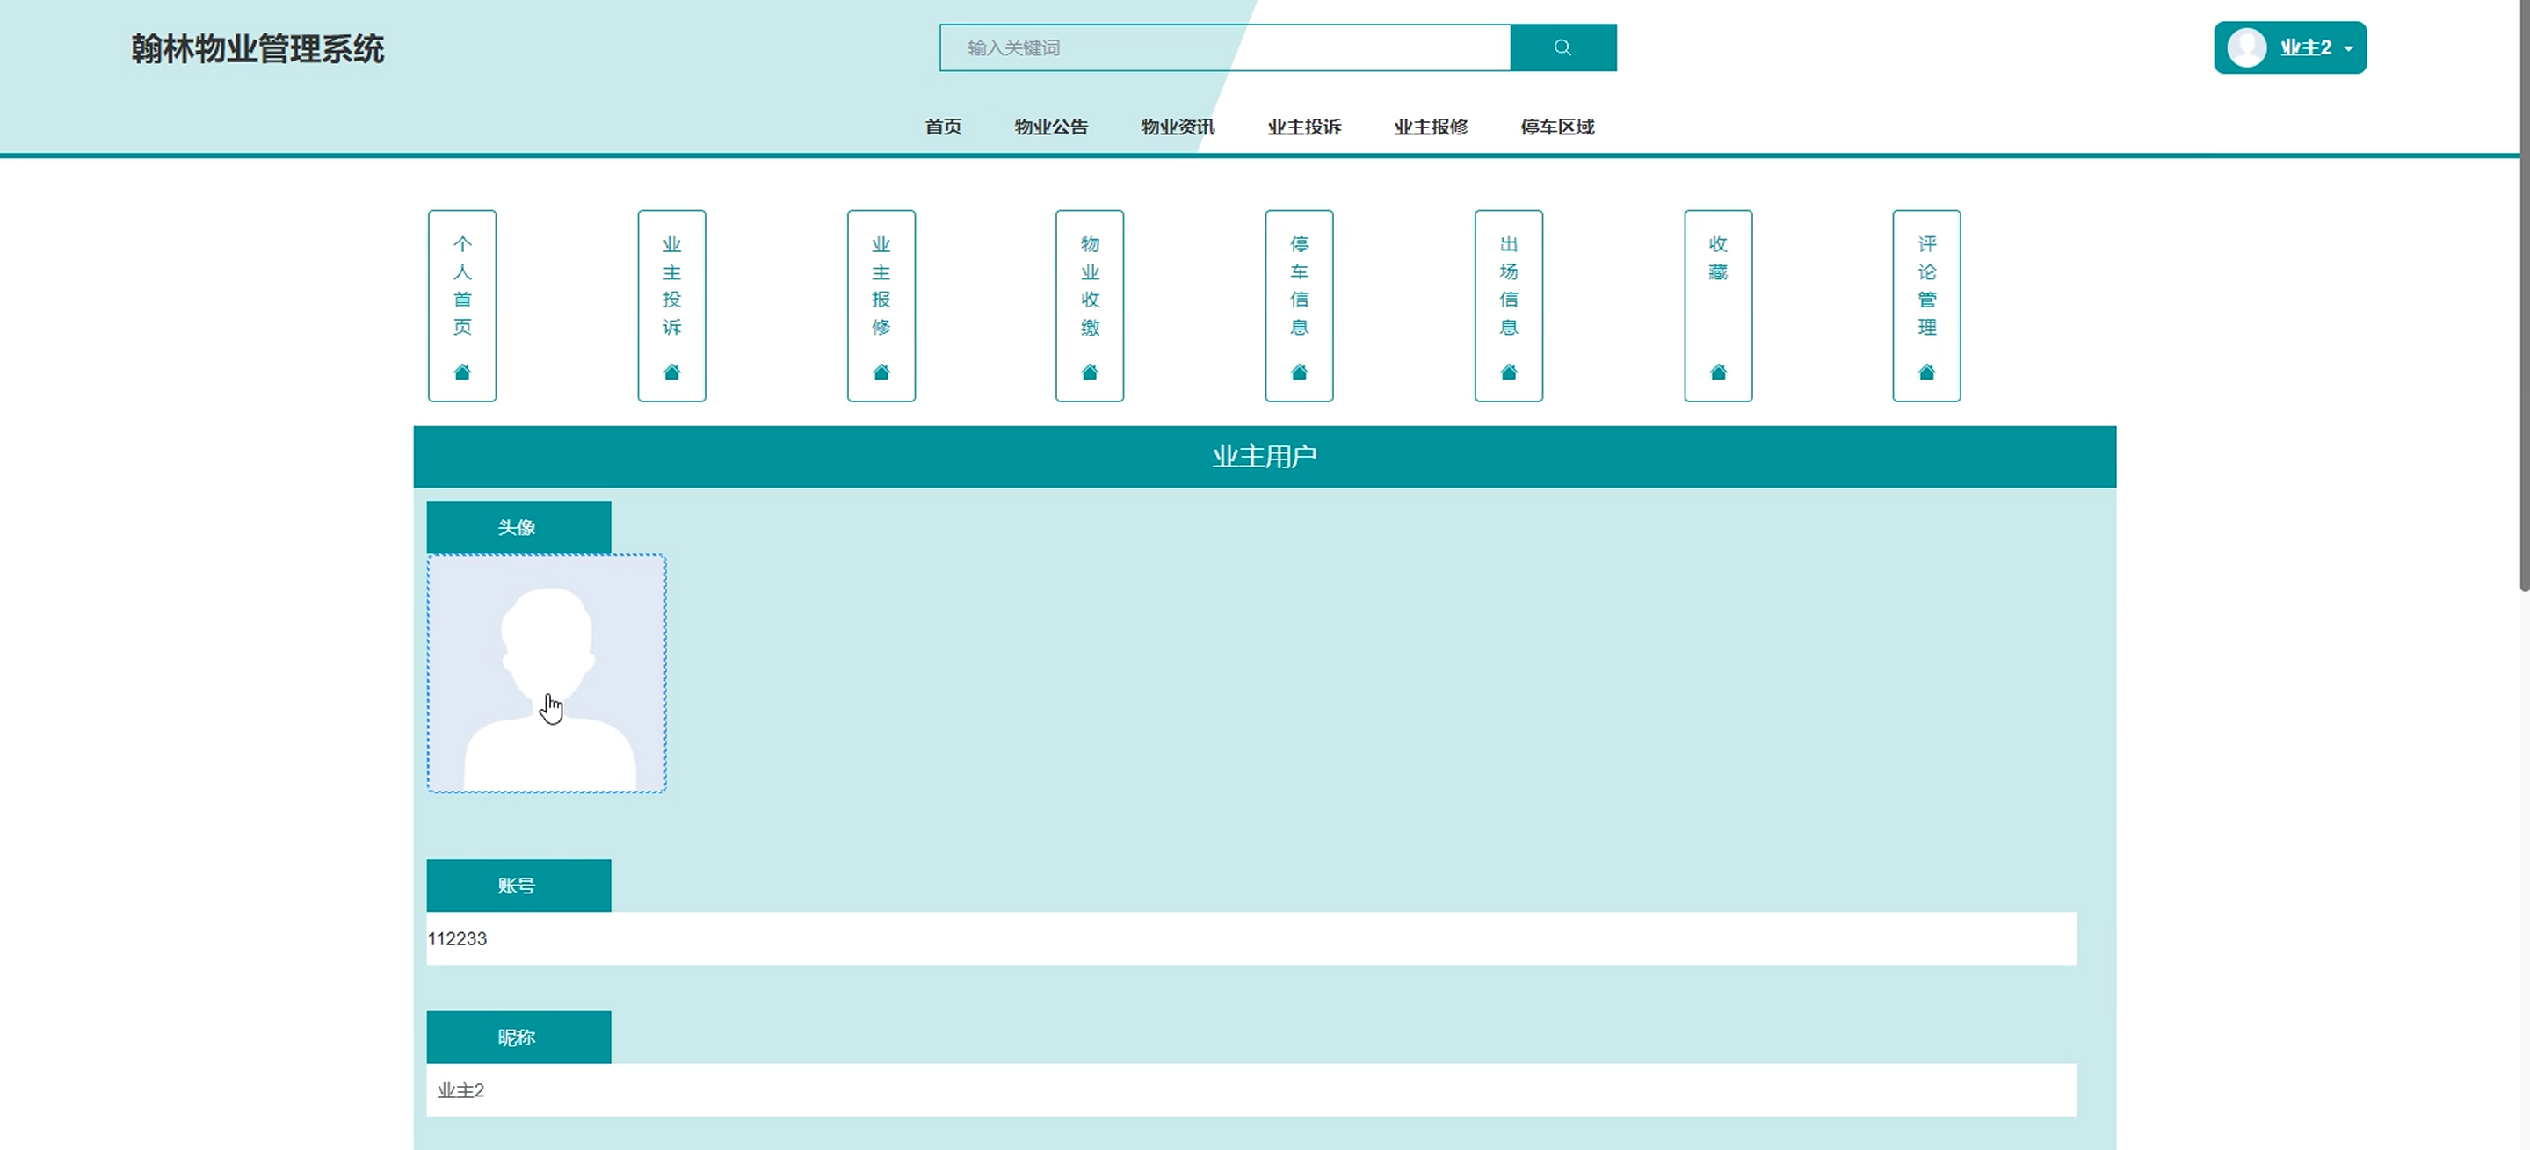
Task: Open 首页 in the navigation menu
Action: click(943, 127)
